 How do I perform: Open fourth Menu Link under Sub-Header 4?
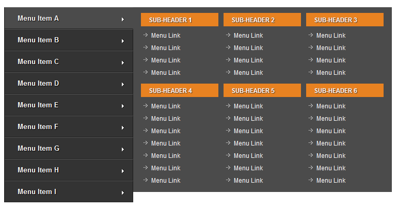point(166,143)
